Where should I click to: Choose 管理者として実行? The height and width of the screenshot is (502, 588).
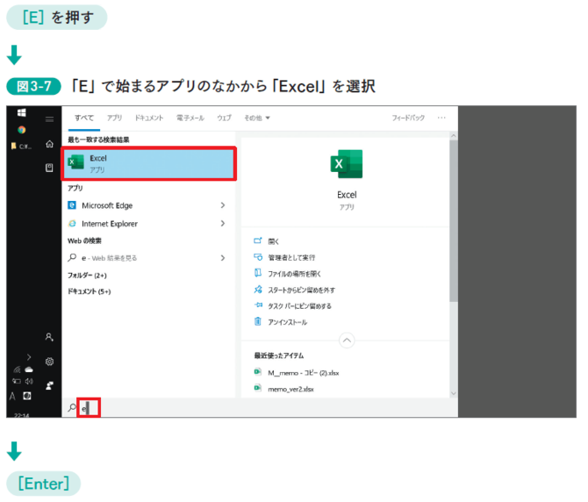[291, 257]
